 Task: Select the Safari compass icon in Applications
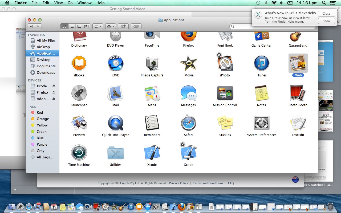pos(188,123)
